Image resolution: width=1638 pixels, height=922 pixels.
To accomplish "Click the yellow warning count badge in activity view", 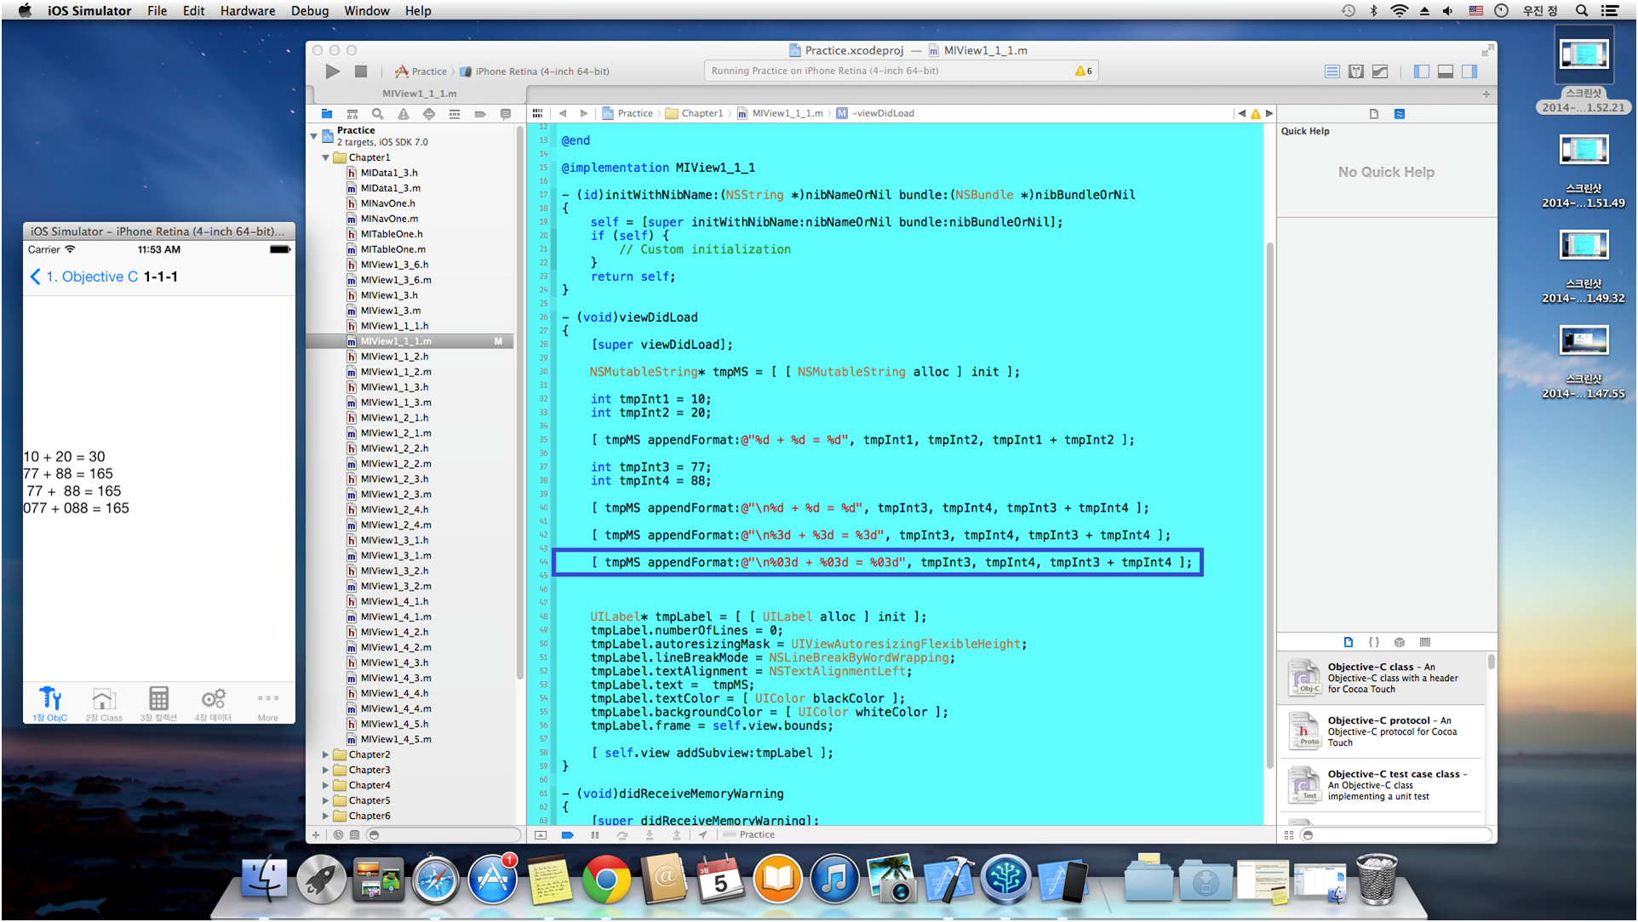I will click(1084, 72).
